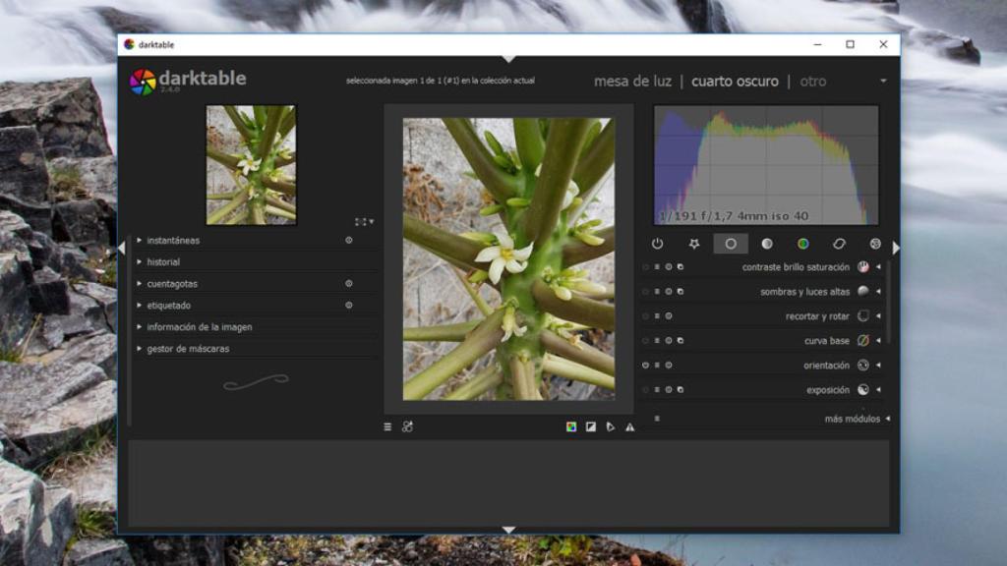Image resolution: width=1007 pixels, height=566 pixels.
Task: Open the favorites modules star icon
Action: pos(693,244)
